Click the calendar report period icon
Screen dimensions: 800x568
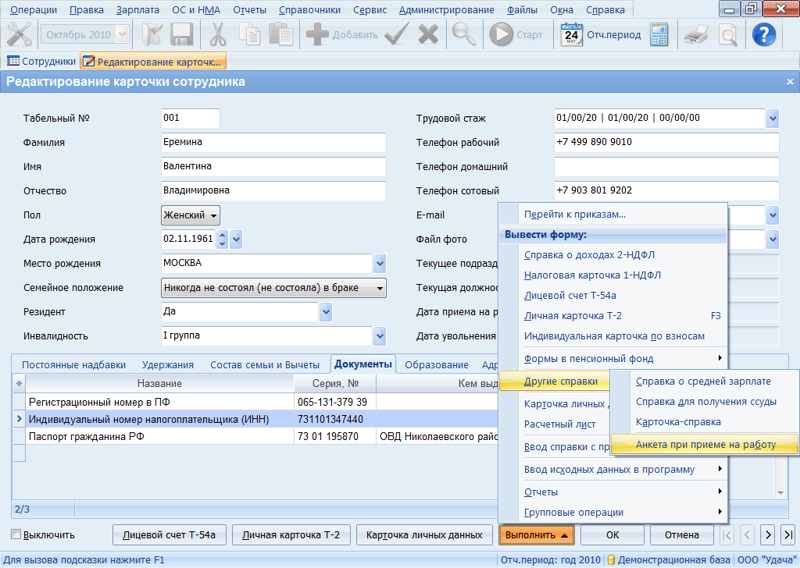point(573,34)
